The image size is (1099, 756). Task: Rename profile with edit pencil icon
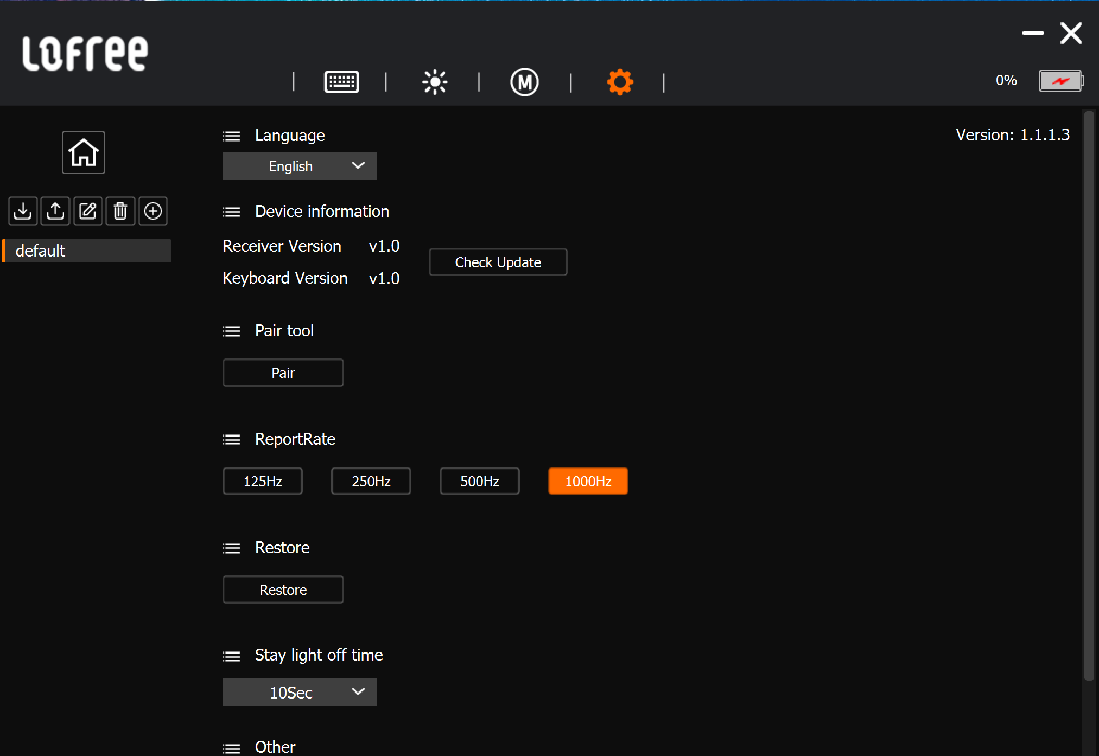tap(88, 210)
